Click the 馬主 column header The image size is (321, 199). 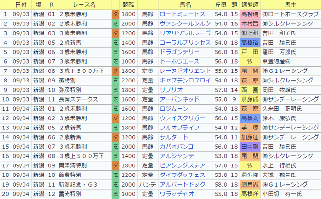point(290,5)
